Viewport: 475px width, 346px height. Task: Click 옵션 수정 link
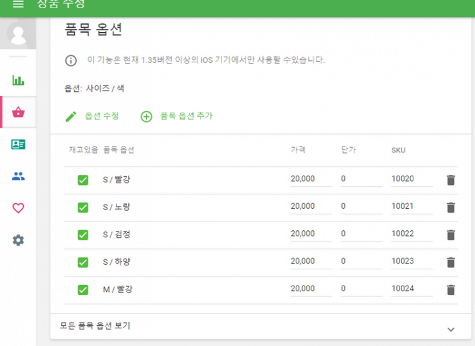click(101, 116)
